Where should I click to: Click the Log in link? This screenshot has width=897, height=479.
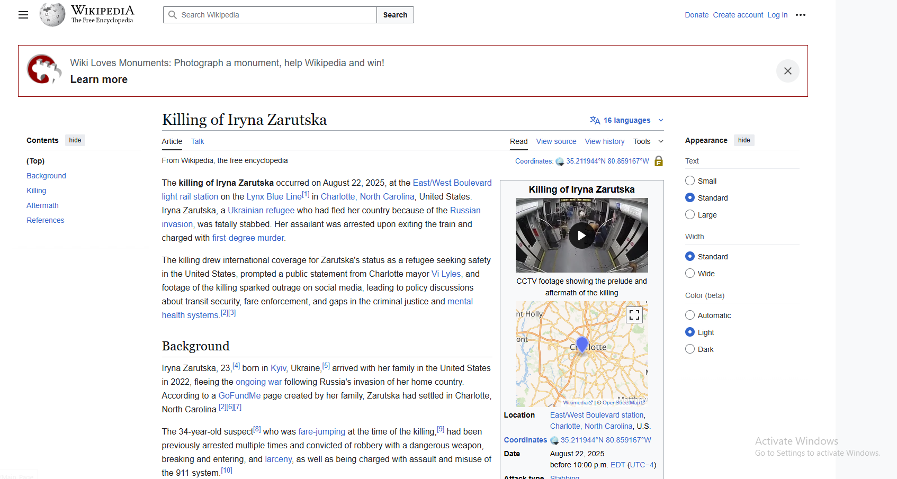click(x=777, y=15)
